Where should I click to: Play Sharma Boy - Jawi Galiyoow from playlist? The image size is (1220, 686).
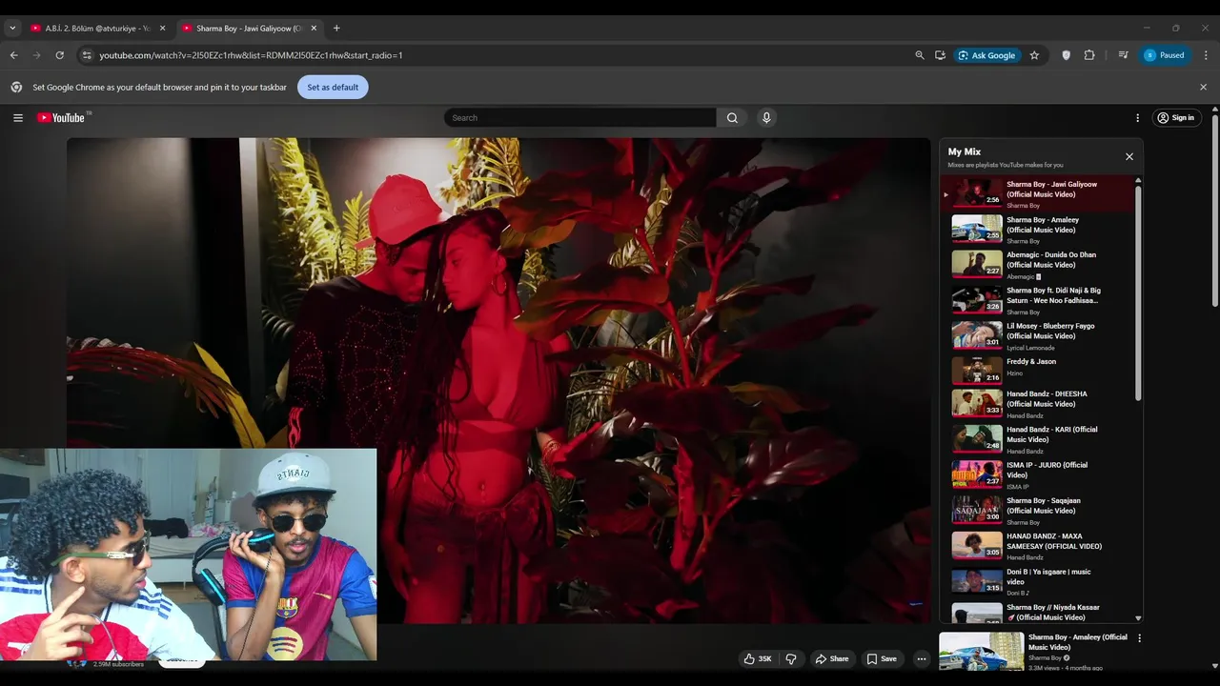(x=1038, y=193)
